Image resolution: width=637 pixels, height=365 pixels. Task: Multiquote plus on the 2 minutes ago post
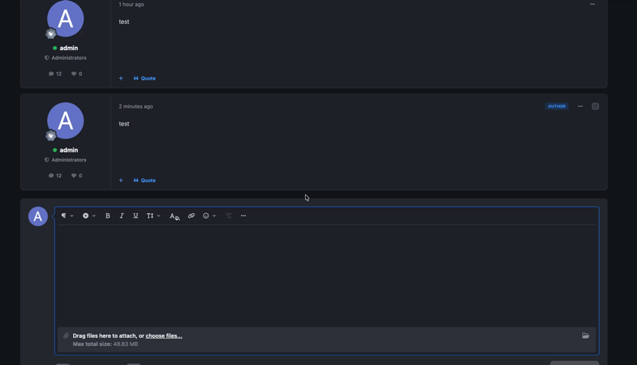[121, 181]
